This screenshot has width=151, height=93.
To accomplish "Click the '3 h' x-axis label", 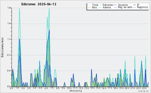I will 29,88.
